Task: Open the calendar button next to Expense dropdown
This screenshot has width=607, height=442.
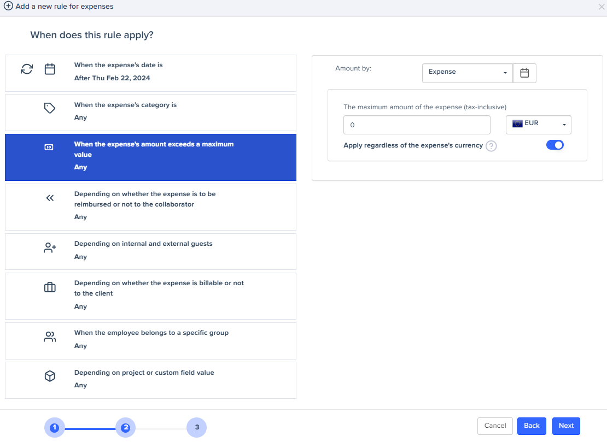Action: click(524, 73)
